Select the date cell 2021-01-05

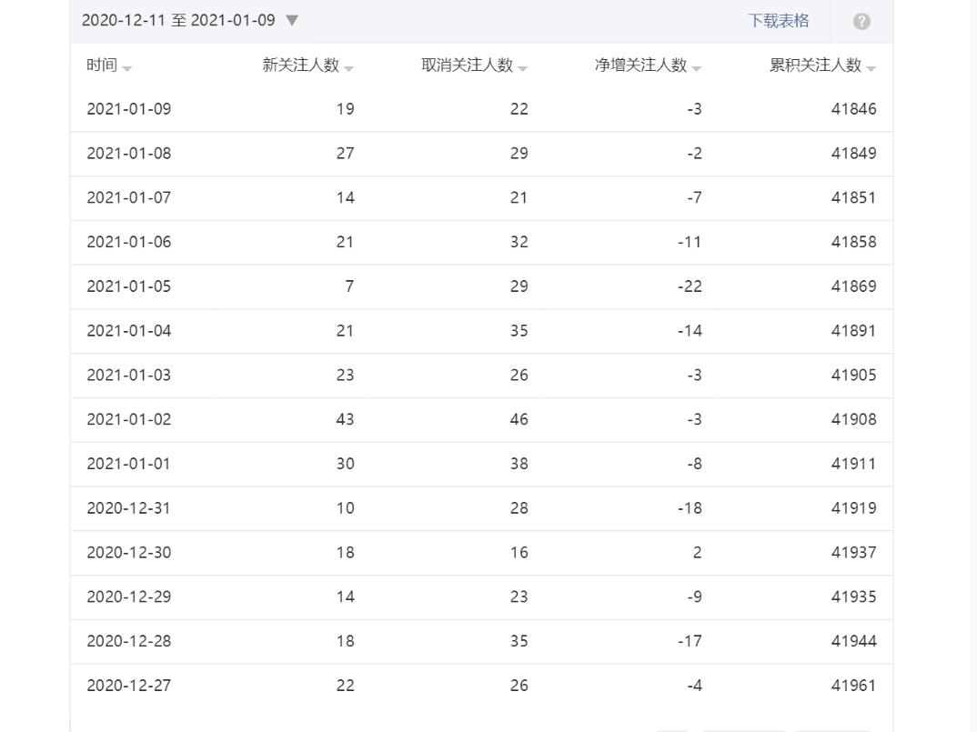click(x=129, y=286)
